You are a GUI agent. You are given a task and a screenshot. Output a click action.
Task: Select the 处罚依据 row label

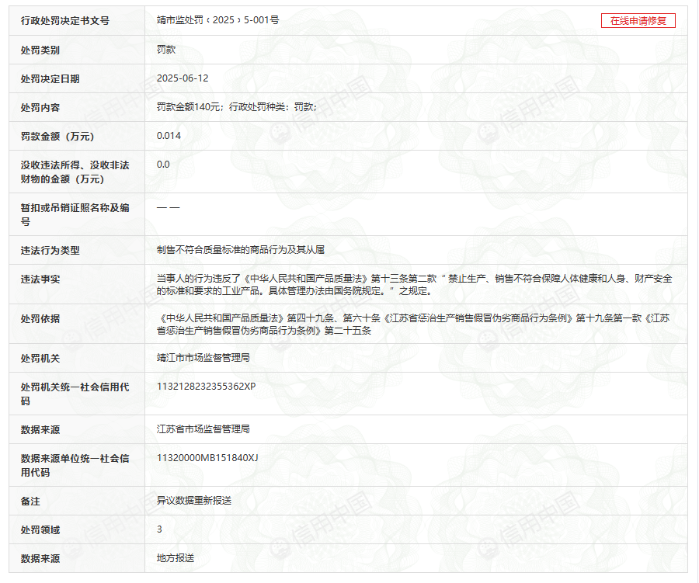[x=40, y=319]
